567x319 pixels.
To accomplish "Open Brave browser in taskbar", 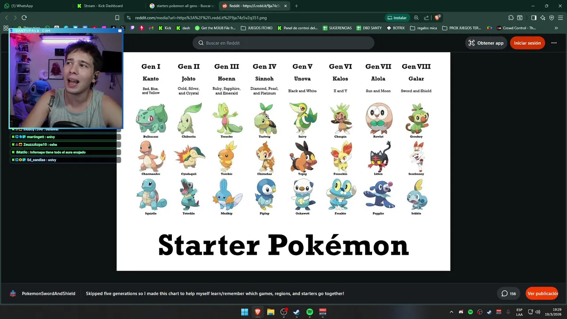I will coord(258,312).
